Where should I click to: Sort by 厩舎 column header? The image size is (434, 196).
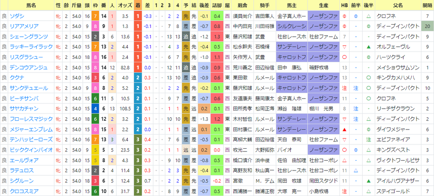click(243, 5)
